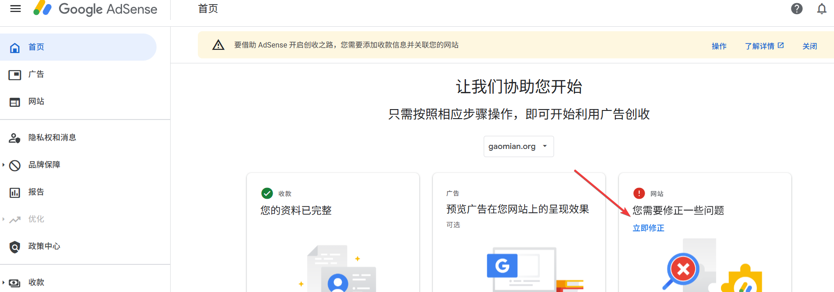The image size is (834, 292).
Task: Open 了解详情 link in the banner
Action: pyautogui.click(x=764, y=46)
